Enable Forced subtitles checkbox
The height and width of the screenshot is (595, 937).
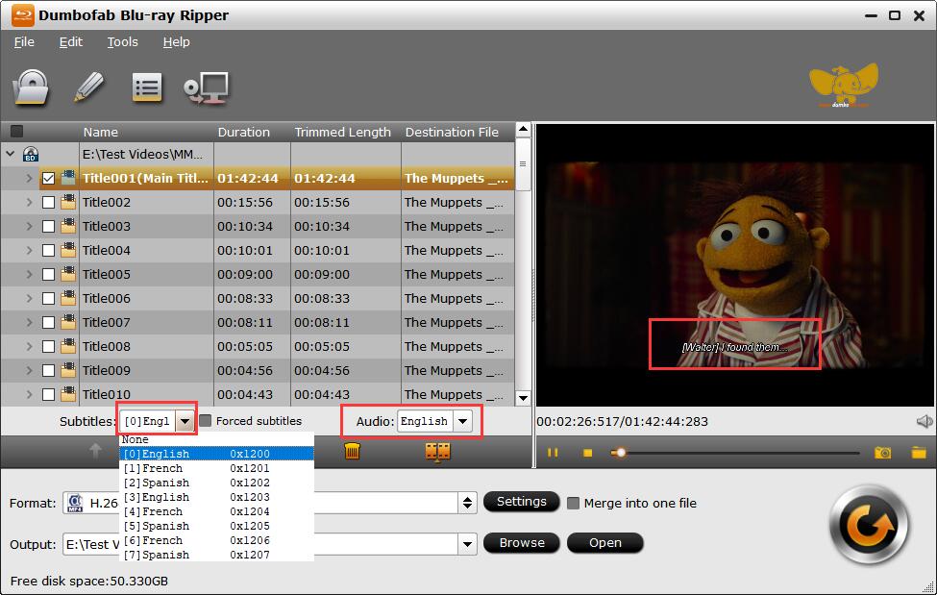[206, 421]
